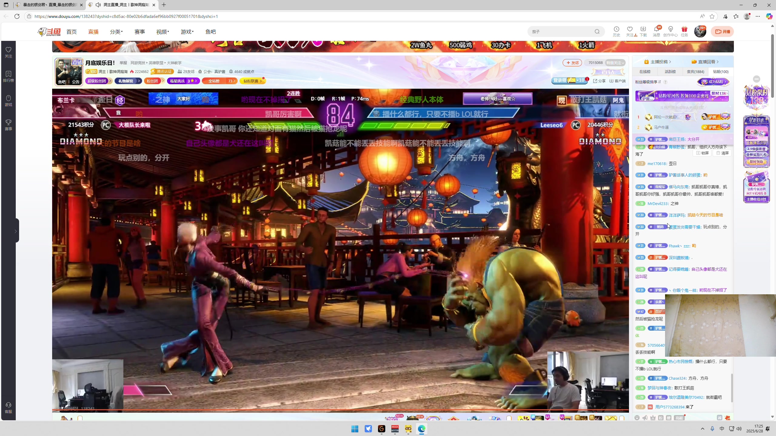Click the search box with 茄子
This screenshot has width=776, height=436.
coord(566,31)
